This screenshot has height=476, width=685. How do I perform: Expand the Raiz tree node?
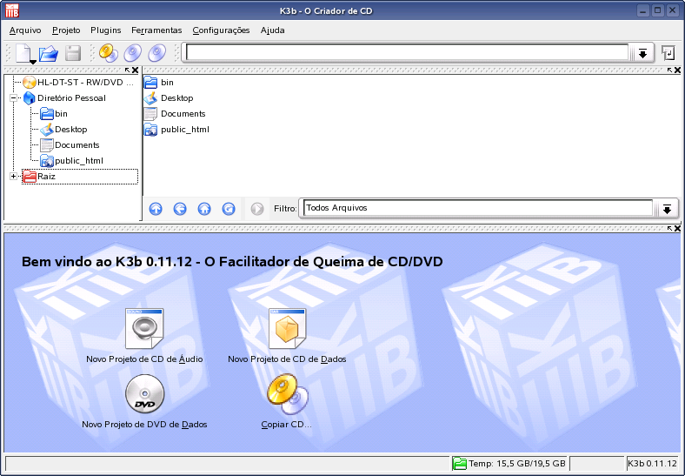pos(14,177)
